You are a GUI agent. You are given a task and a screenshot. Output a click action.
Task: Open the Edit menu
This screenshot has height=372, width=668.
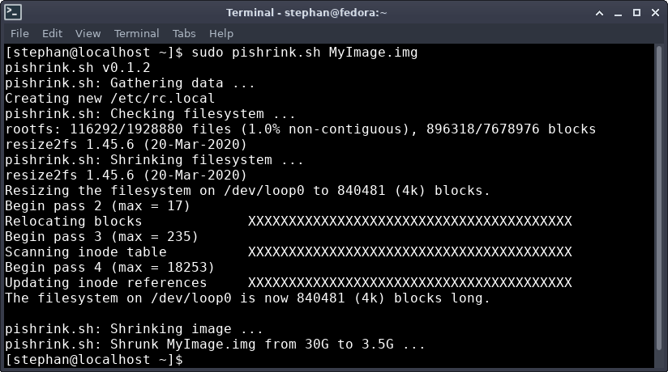[x=52, y=33]
